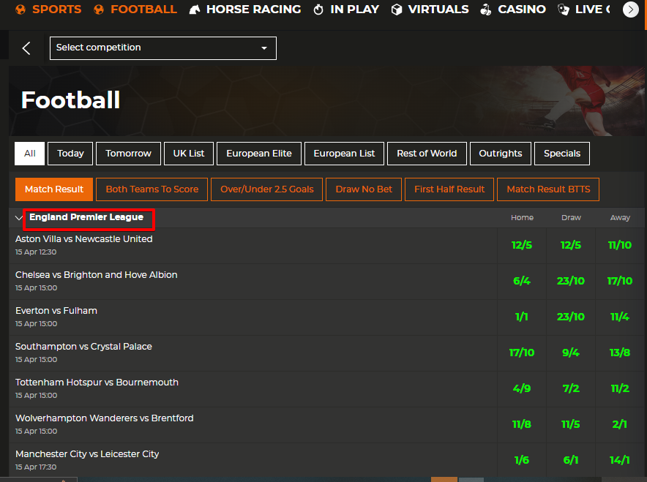
Task: Bet on Manchester City home win 1/6
Action: [522, 460]
